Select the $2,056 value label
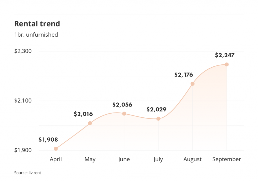Image resolution: width=258 pixels, height=181 pixels. 122,105
